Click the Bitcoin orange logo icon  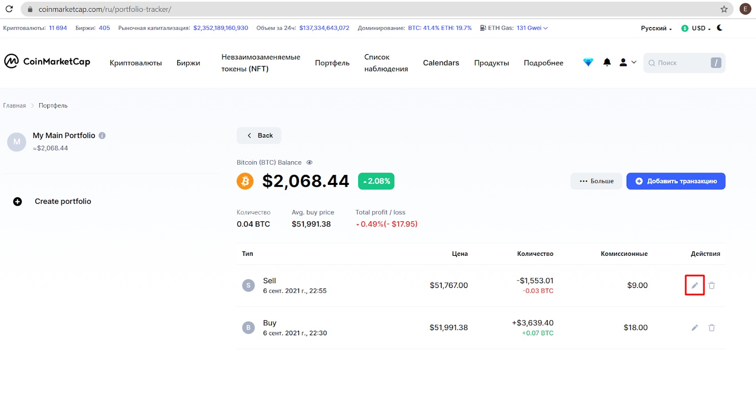coord(245,181)
